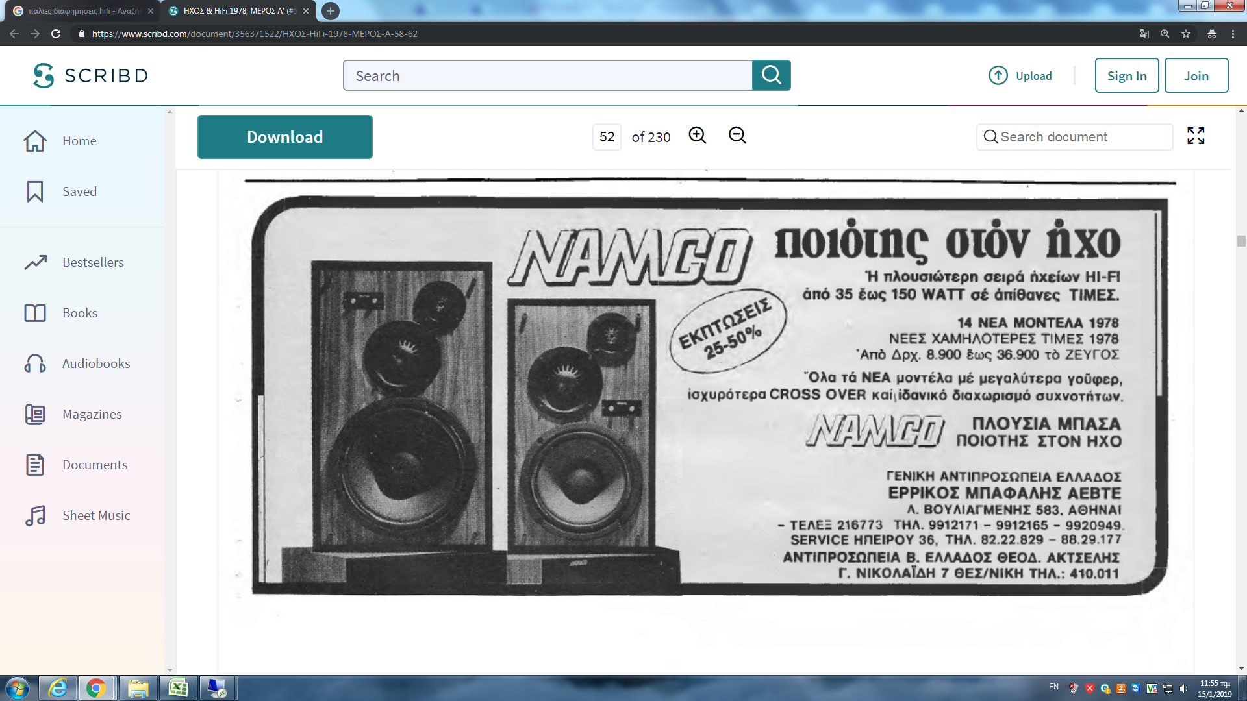
Task: Enter fullscreen document view
Action: tap(1196, 136)
